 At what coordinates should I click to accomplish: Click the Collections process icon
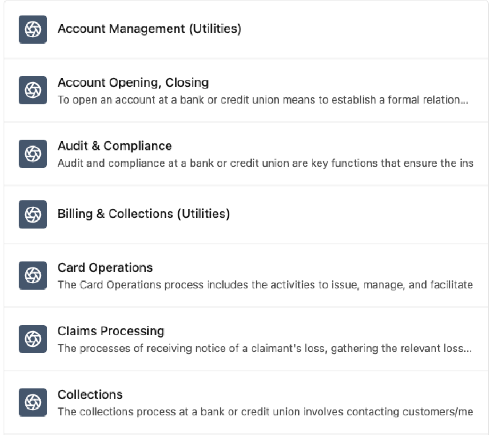[x=33, y=402]
